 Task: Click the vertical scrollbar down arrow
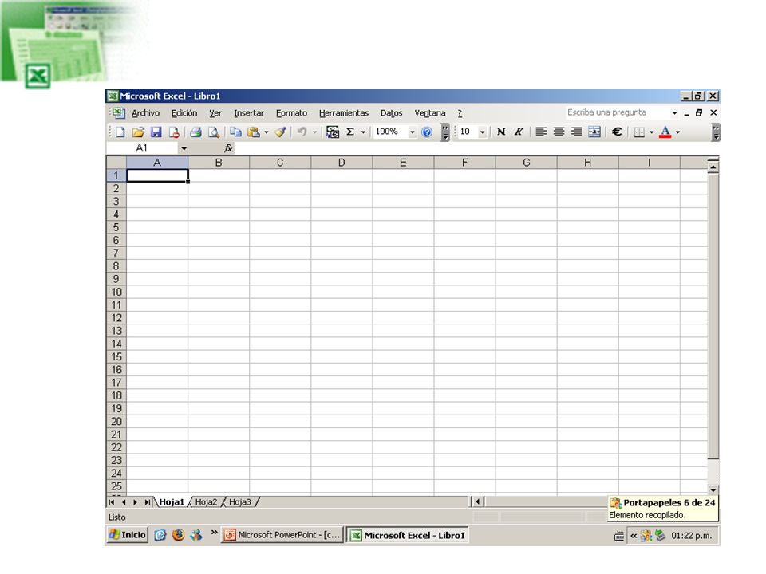pyautogui.click(x=713, y=490)
